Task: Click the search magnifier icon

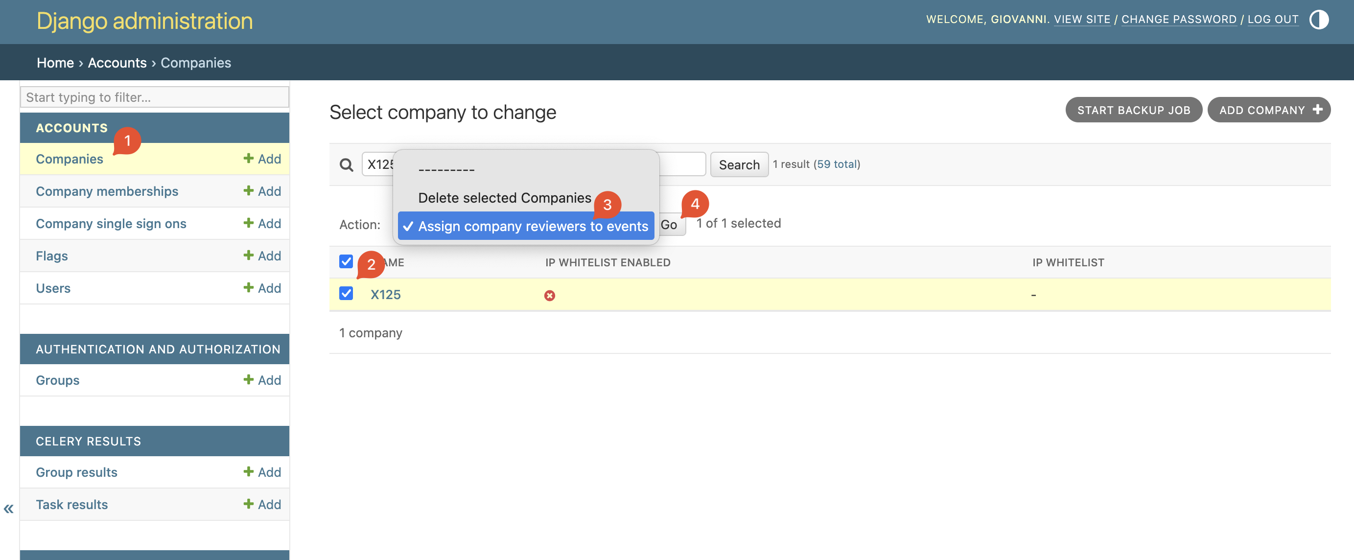Action: click(347, 165)
